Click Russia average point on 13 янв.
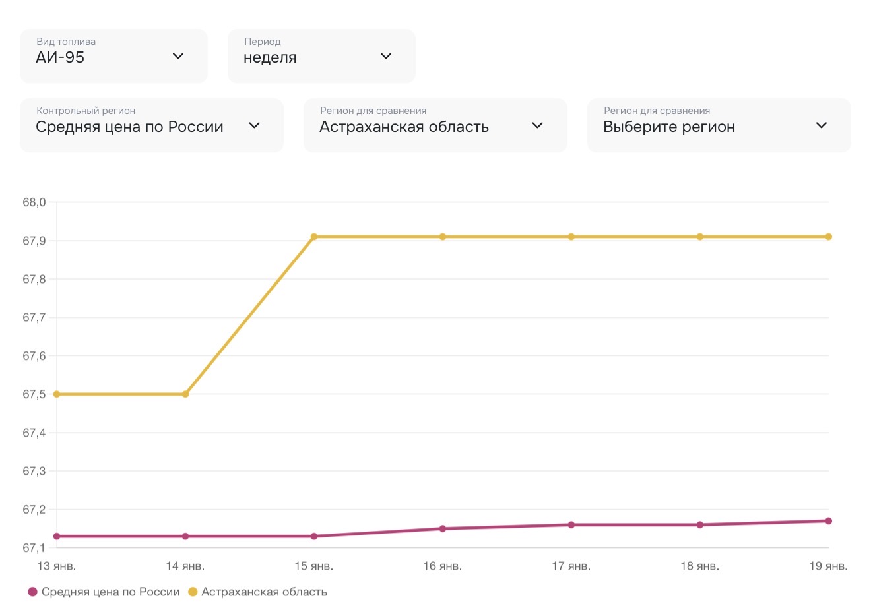Screen dimensions: 871x610 (x=57, y=536)
